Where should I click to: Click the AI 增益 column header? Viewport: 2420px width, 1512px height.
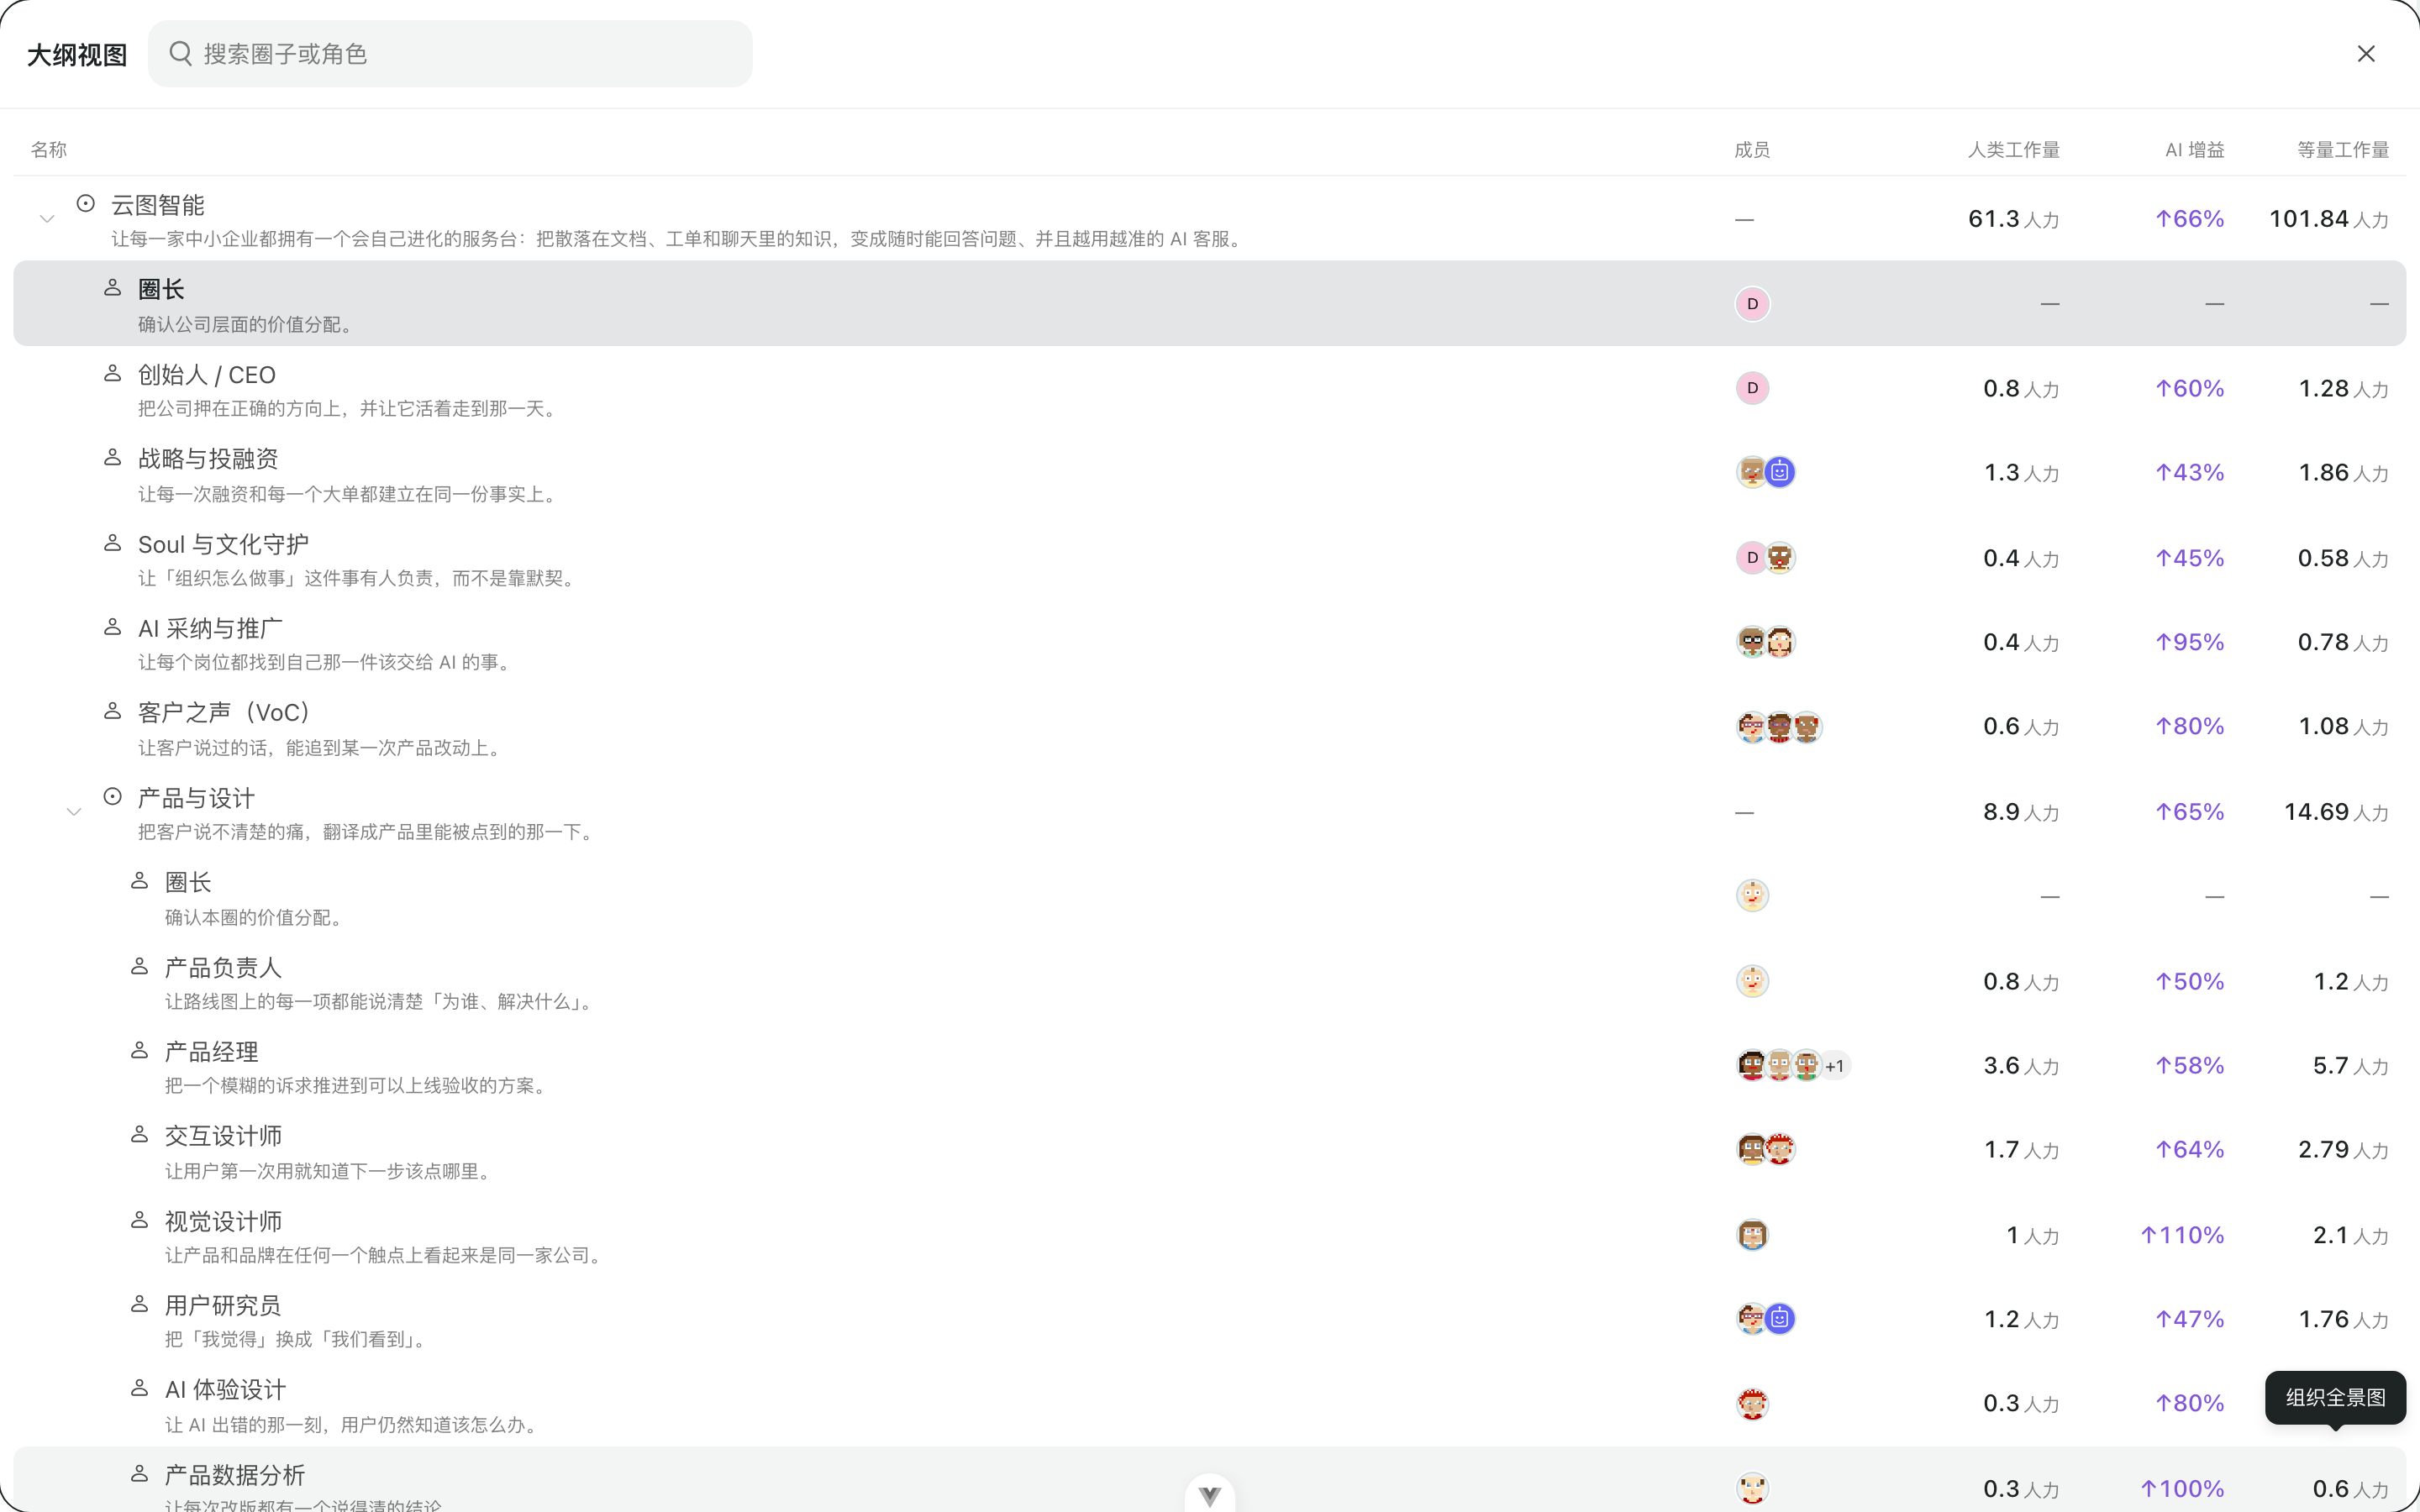click(x=2195, y=150)
